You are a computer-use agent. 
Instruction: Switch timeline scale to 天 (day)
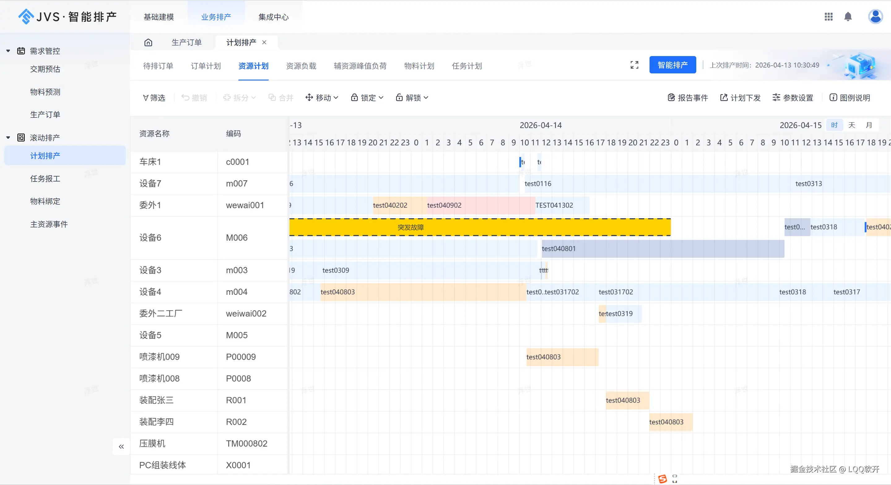(852, 125)
